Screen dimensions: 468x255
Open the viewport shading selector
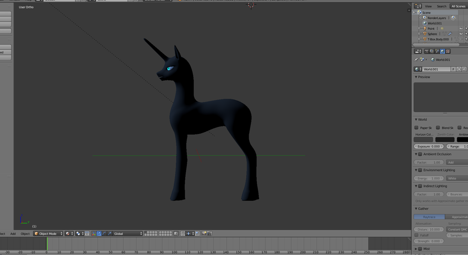click(69, 234)
